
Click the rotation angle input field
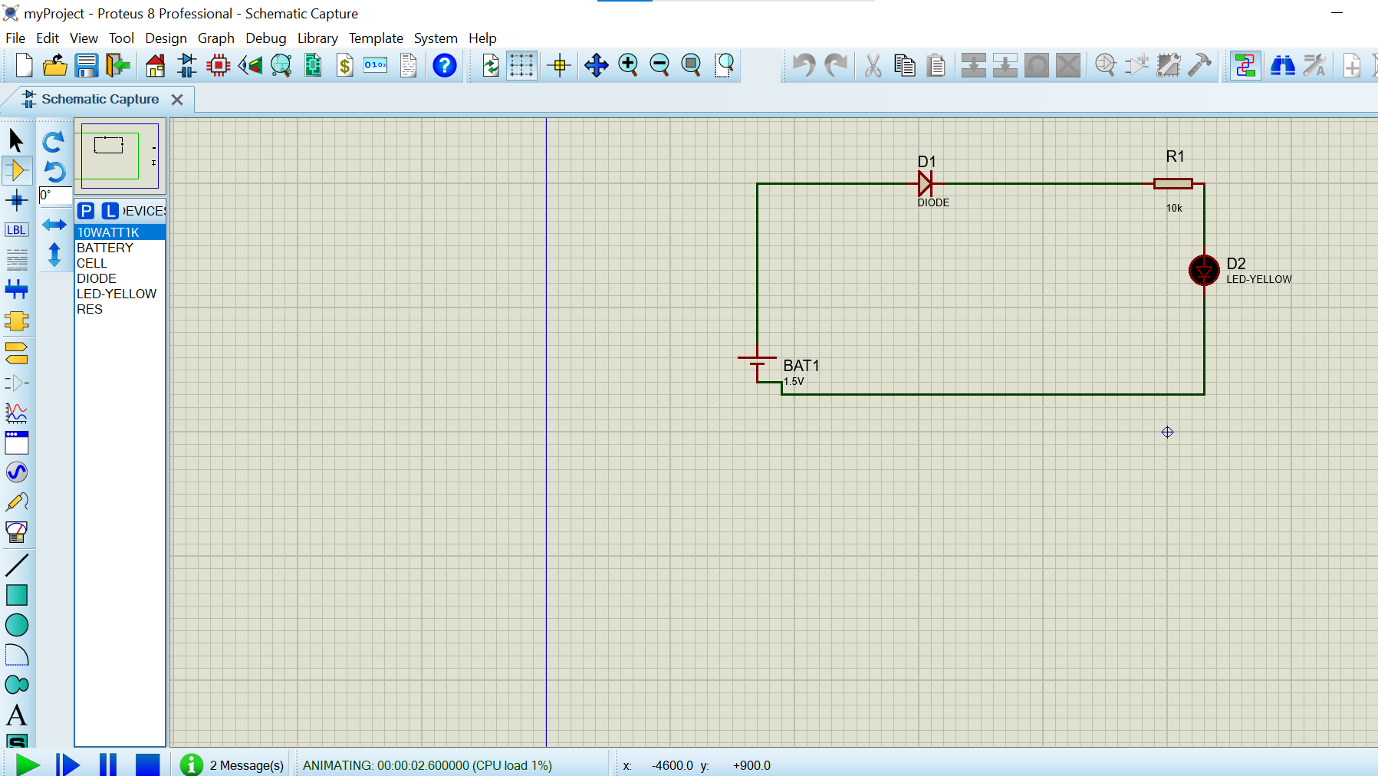(55, 196)
